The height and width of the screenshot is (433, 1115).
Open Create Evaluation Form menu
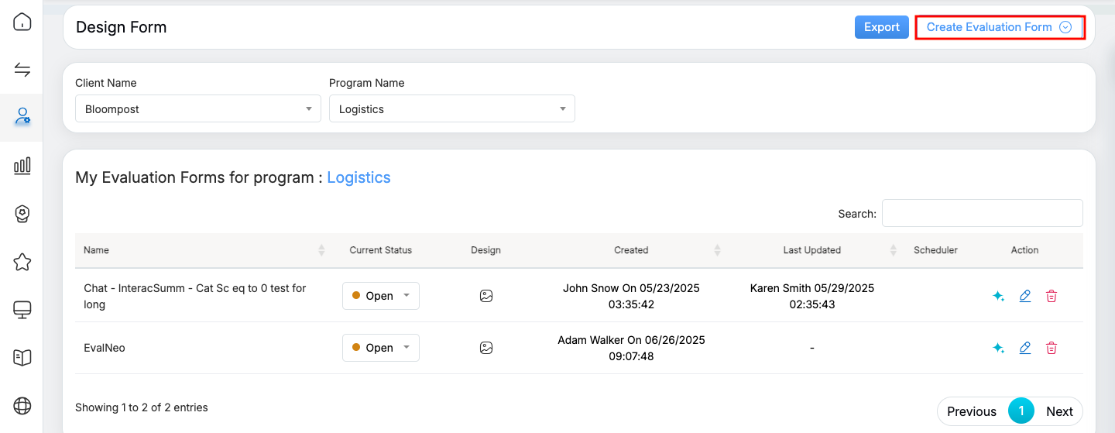tap(999, 27)
